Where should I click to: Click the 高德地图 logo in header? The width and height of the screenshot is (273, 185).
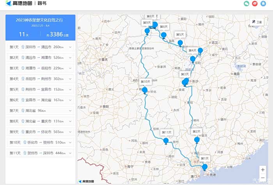pyautogui.click(x=19, y=4)
